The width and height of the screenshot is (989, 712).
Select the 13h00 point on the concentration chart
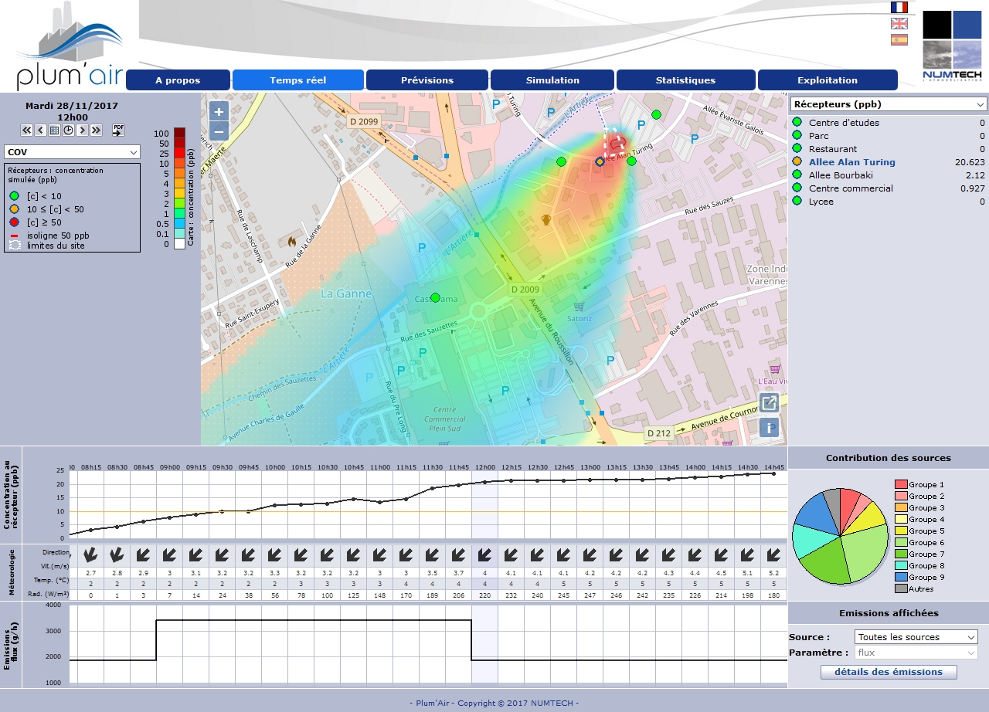[x=590, y=480]
